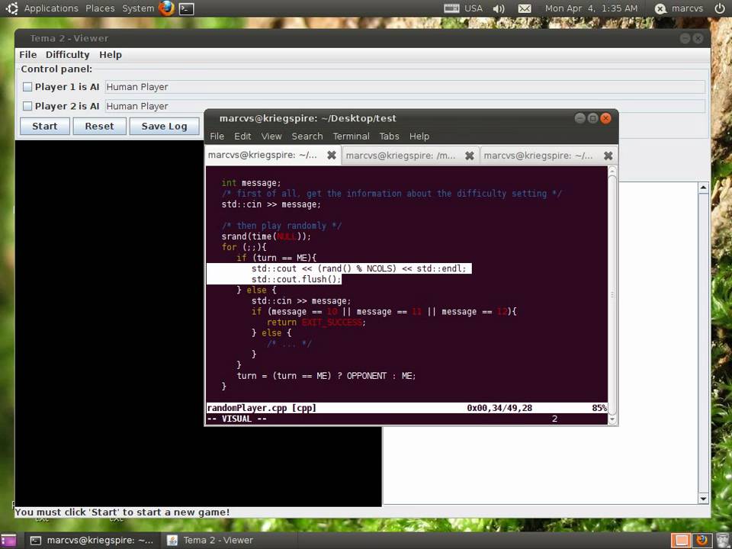Close the Tema 2 - Viewer window
This screenshot has width=732, height=549.
click(698, 38)
